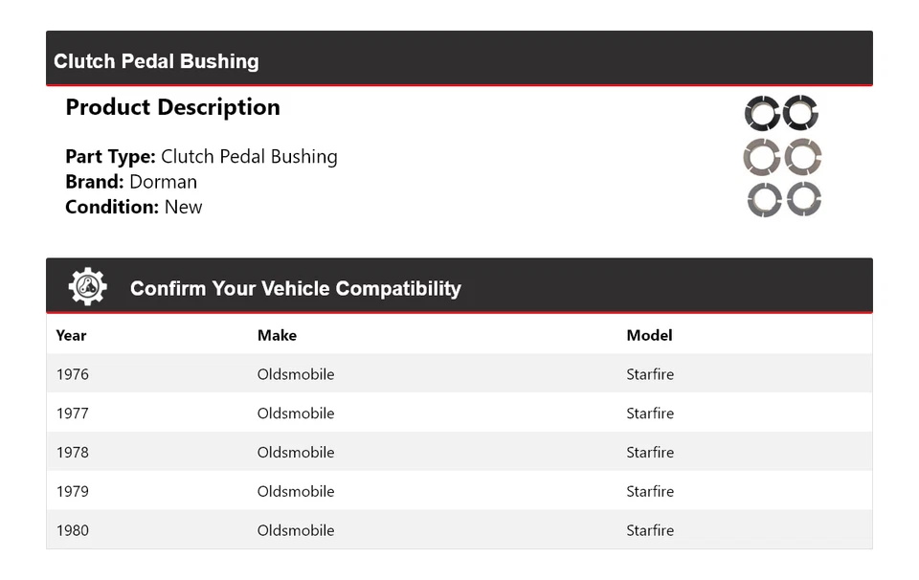Click the Make column header
The image size is (919, 580).
[277, 335]
